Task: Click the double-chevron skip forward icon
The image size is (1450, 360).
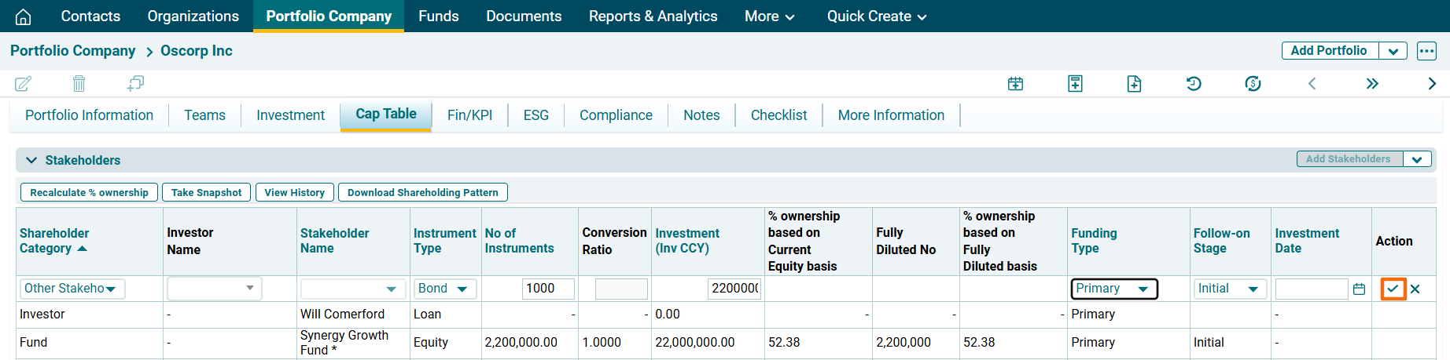Action: pyautogui.click(x=1372, y=84)
